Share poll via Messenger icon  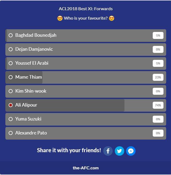pos(131,151)
